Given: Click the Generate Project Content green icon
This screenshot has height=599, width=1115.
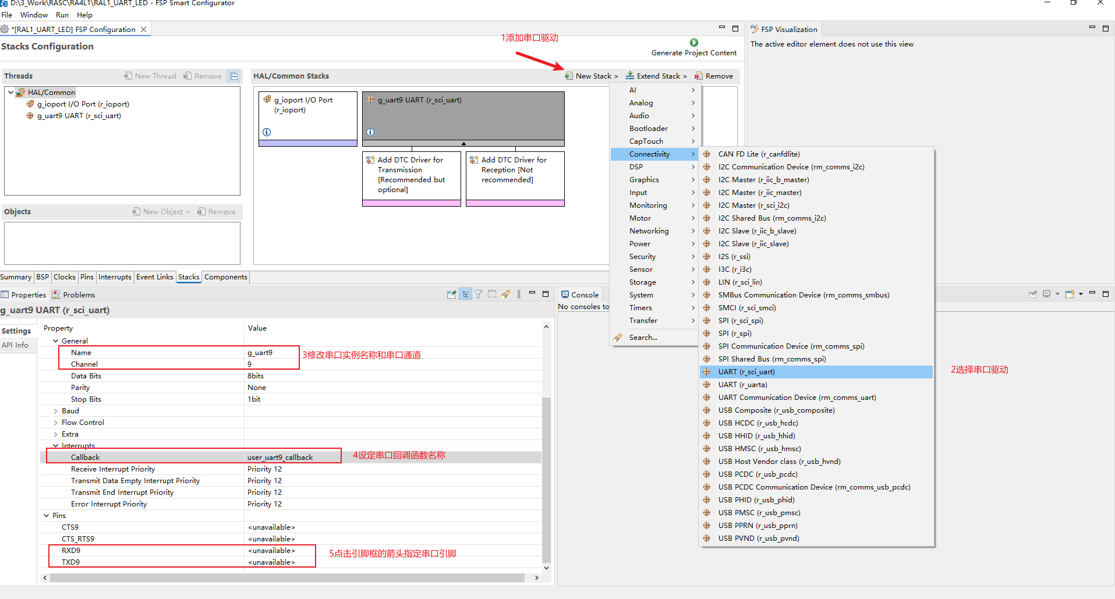Looking at the screenshot, I should pyautogui.click(x=693, y=42).
